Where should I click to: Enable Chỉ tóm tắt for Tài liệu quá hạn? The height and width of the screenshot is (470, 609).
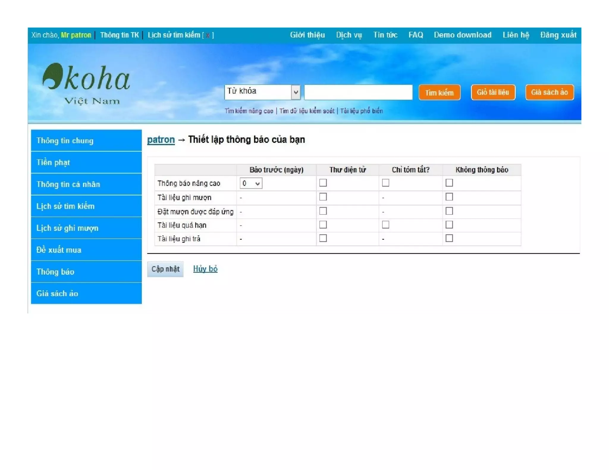coord(385,225)
